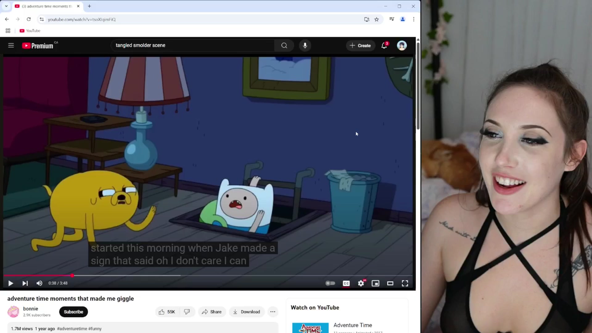The height and width of the screenshot is (333, 592).
Task: Open the YouTube bookmark
Action: 30,31
